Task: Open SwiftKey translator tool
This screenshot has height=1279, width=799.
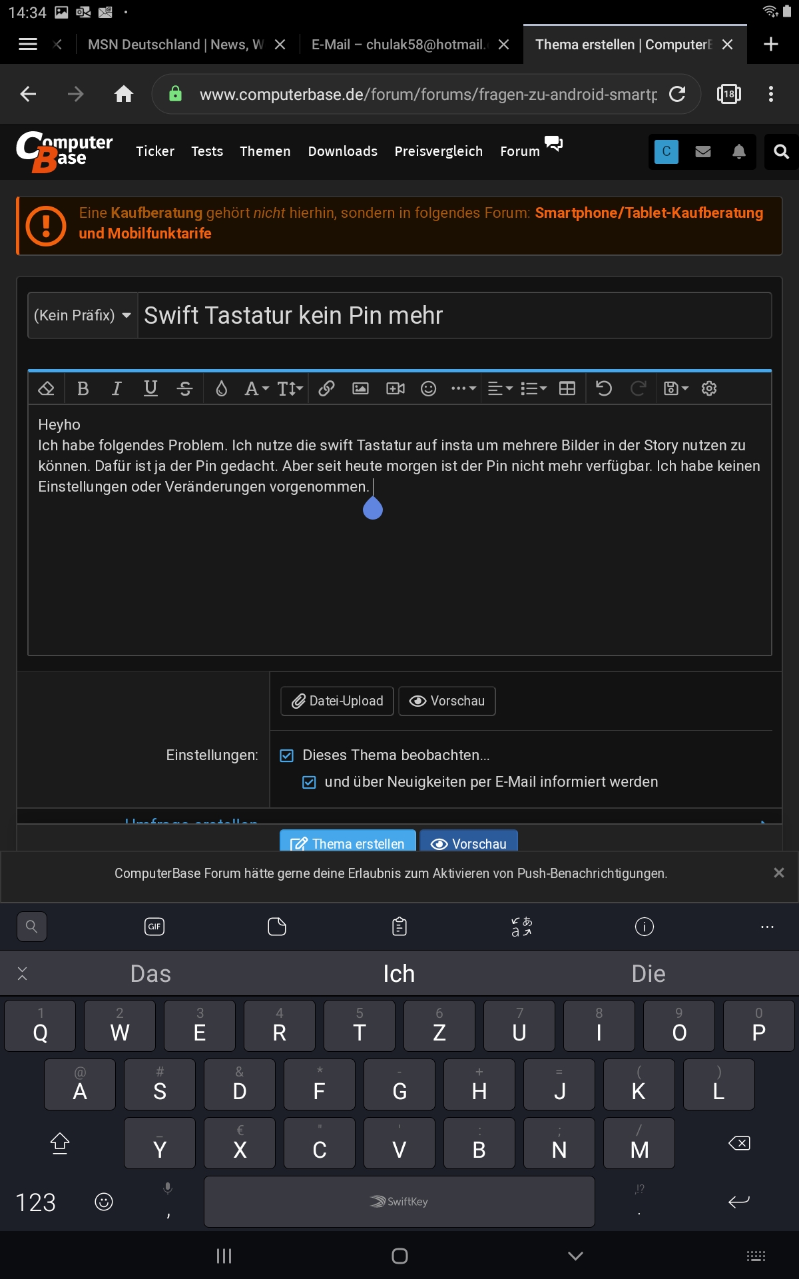Action: click(x=522, y=927)
